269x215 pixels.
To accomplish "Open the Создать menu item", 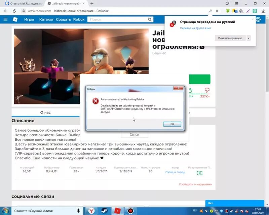I will pos(63,19).
